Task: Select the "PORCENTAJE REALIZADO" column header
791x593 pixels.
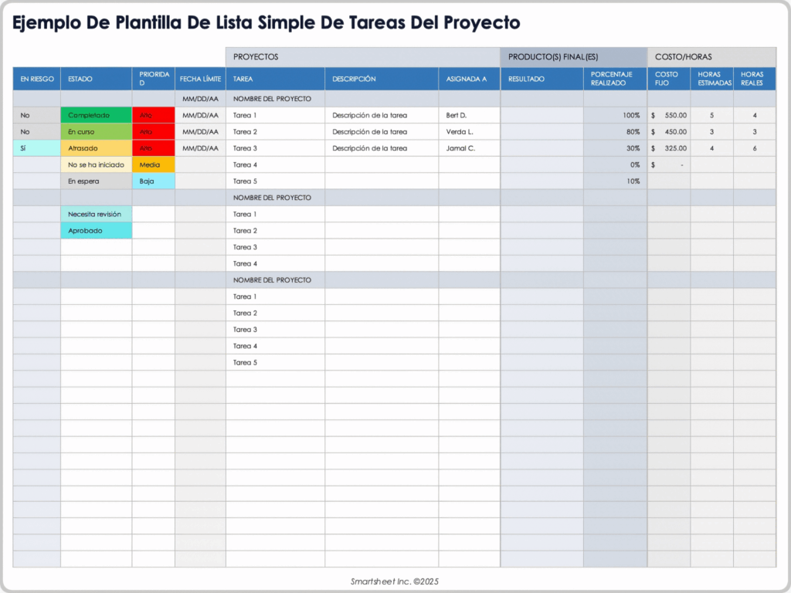Action: click(x=614, y=79)
